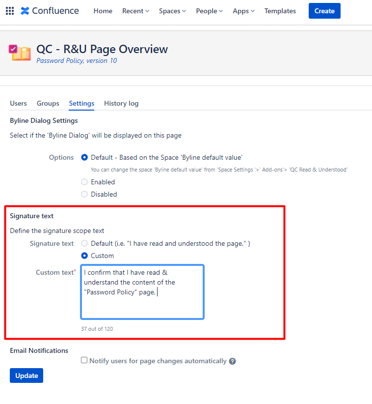Open the Apps dropdown menu
372x404 pixels.
(243, 11)
